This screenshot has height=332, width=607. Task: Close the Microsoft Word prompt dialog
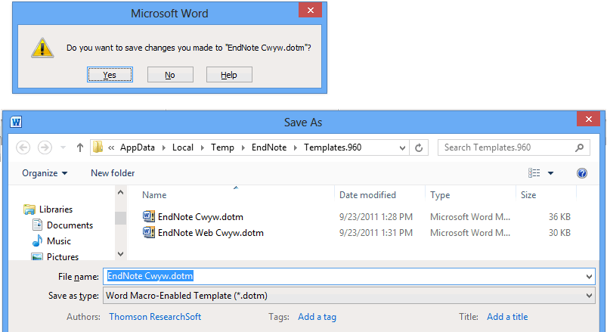coord(310,11)
